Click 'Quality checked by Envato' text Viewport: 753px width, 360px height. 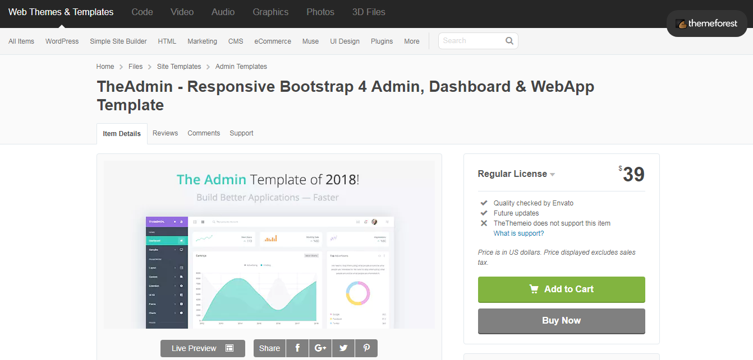pos(534,203)
